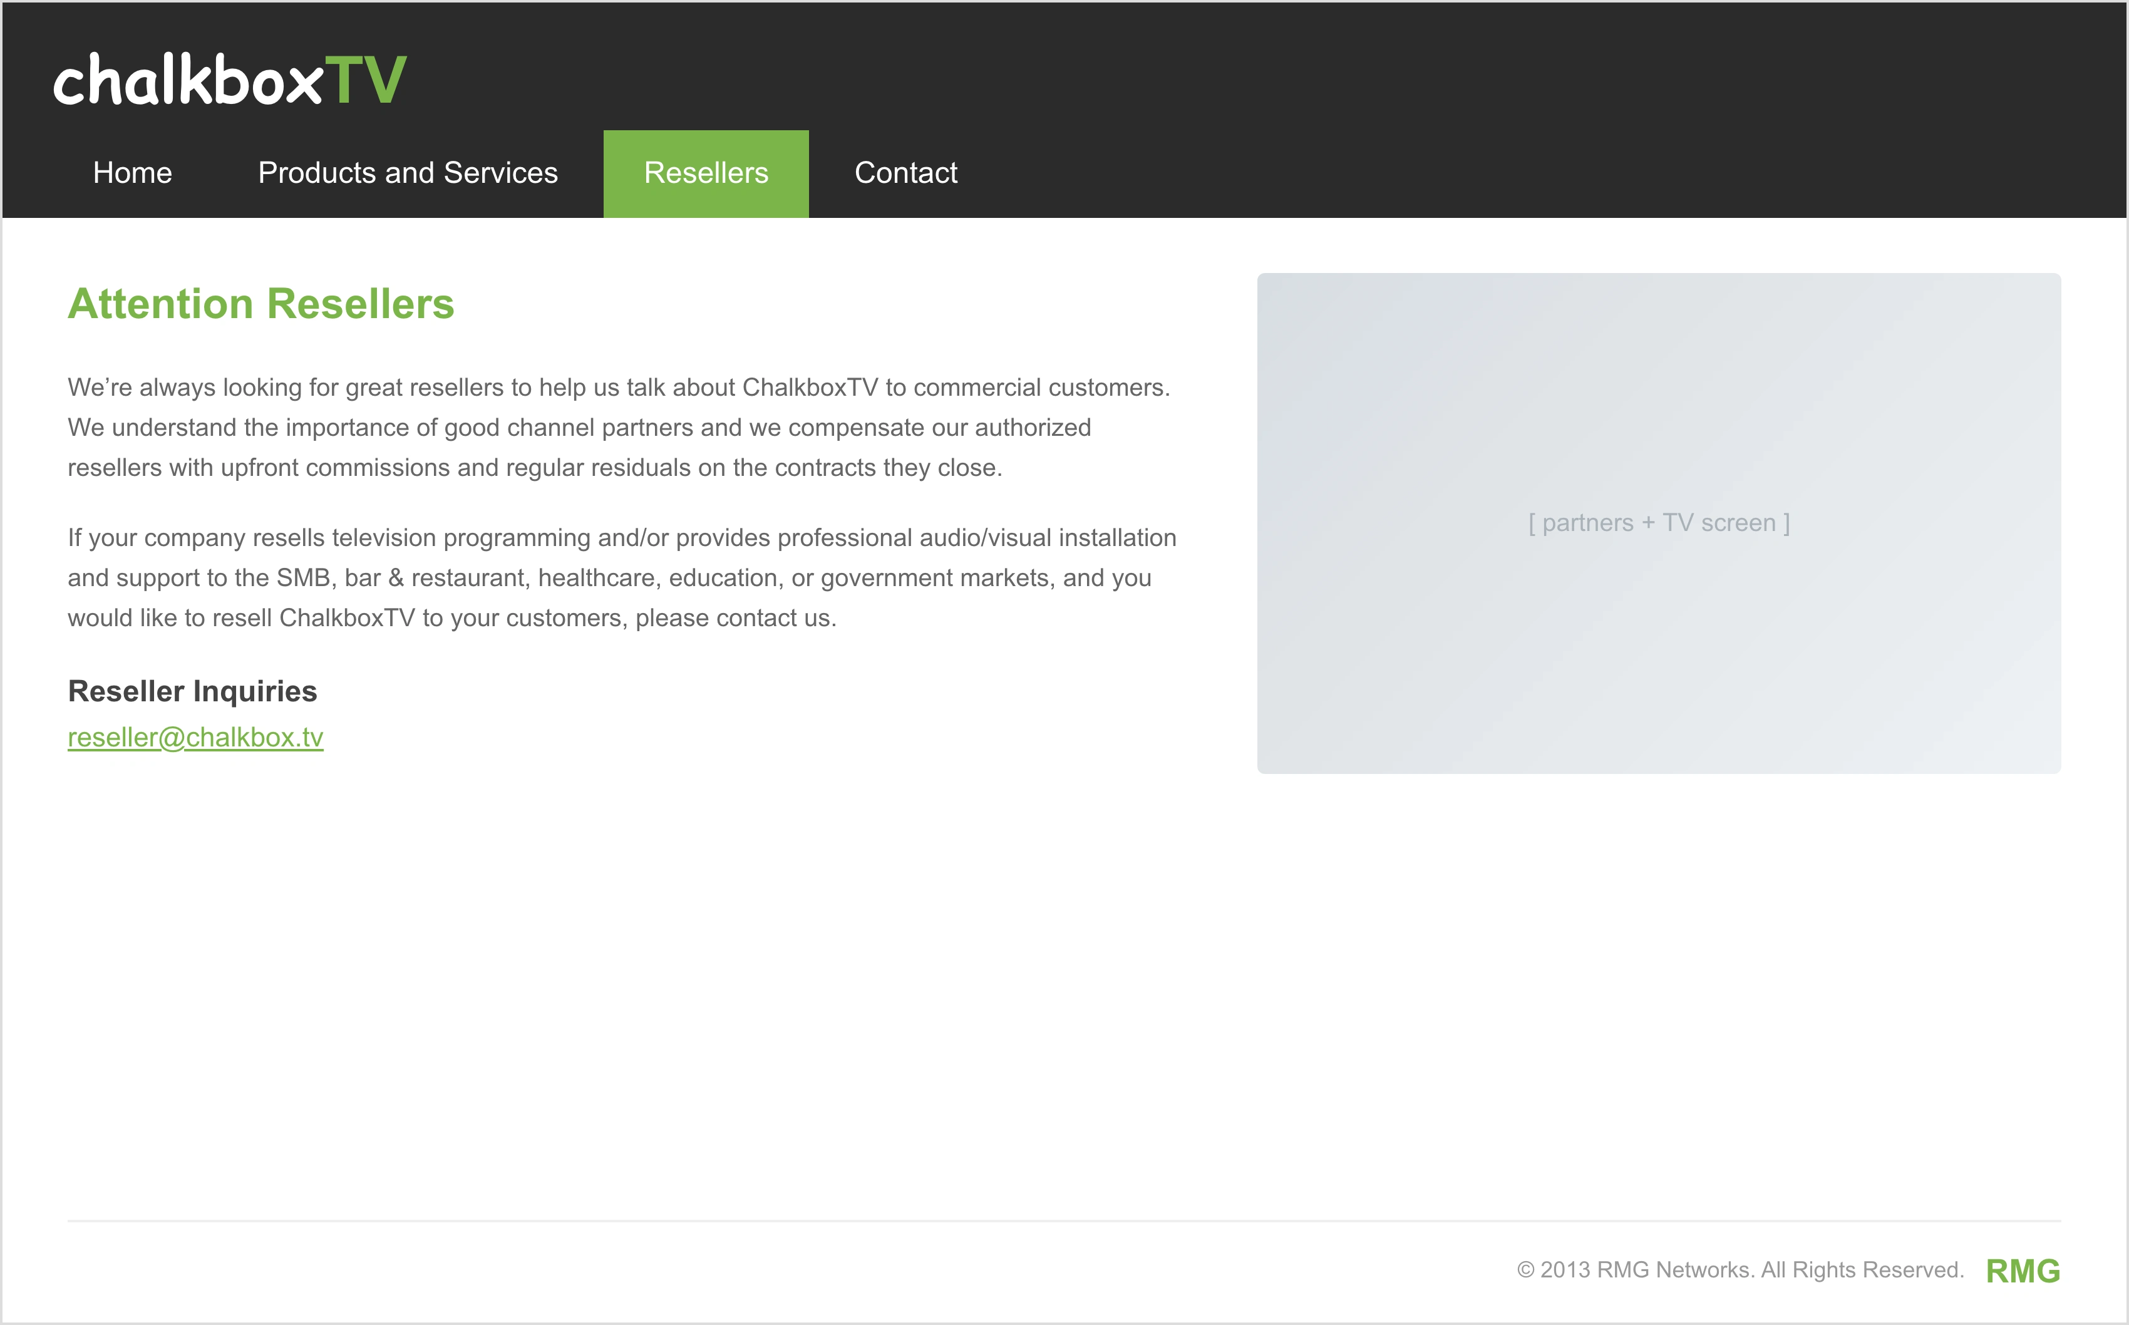Click the © 2013 RMG Networks copyright text

pyautogui.click(x=1740, y=1271)
